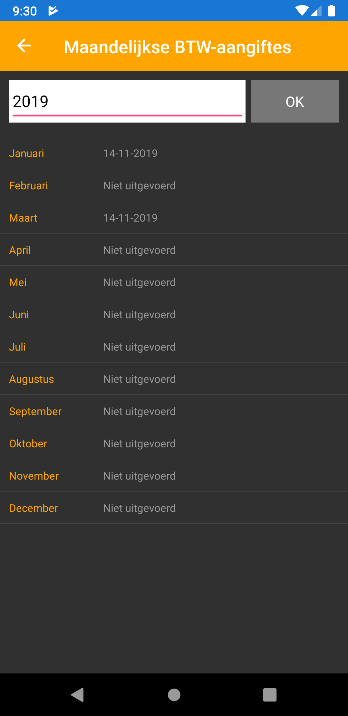Open the Oktober row

[x=174, y=443]
